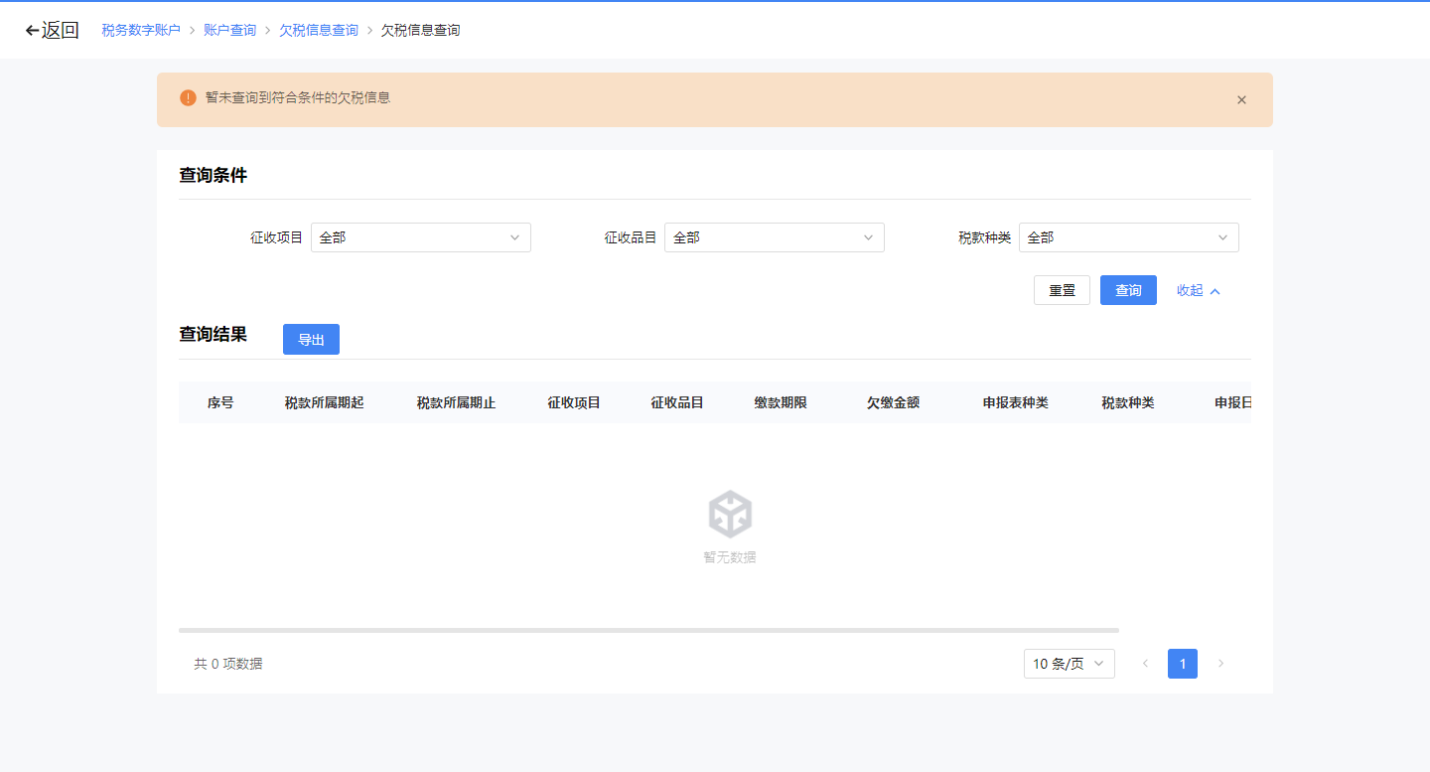Click the 导出 export button
1430x772 pixels.
click(311, 340)
